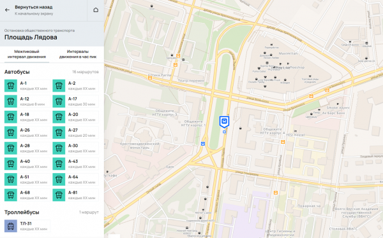Click Вернуться назад link
383x238 pixels.
[x=34, y=7]
